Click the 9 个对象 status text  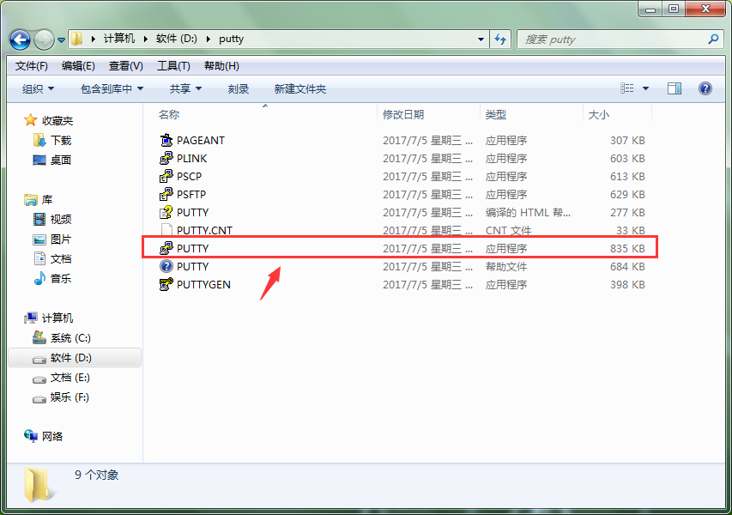pos(97,475)
